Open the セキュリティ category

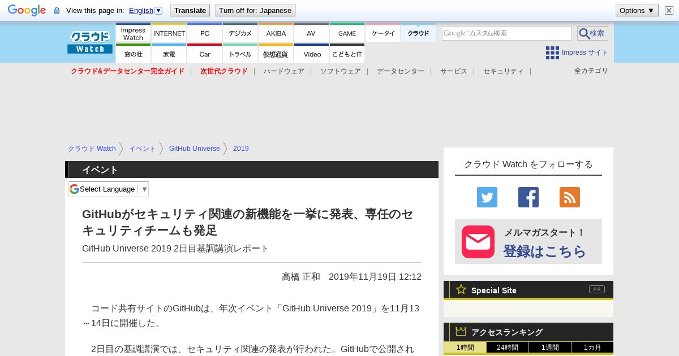(x=504, y=71)
